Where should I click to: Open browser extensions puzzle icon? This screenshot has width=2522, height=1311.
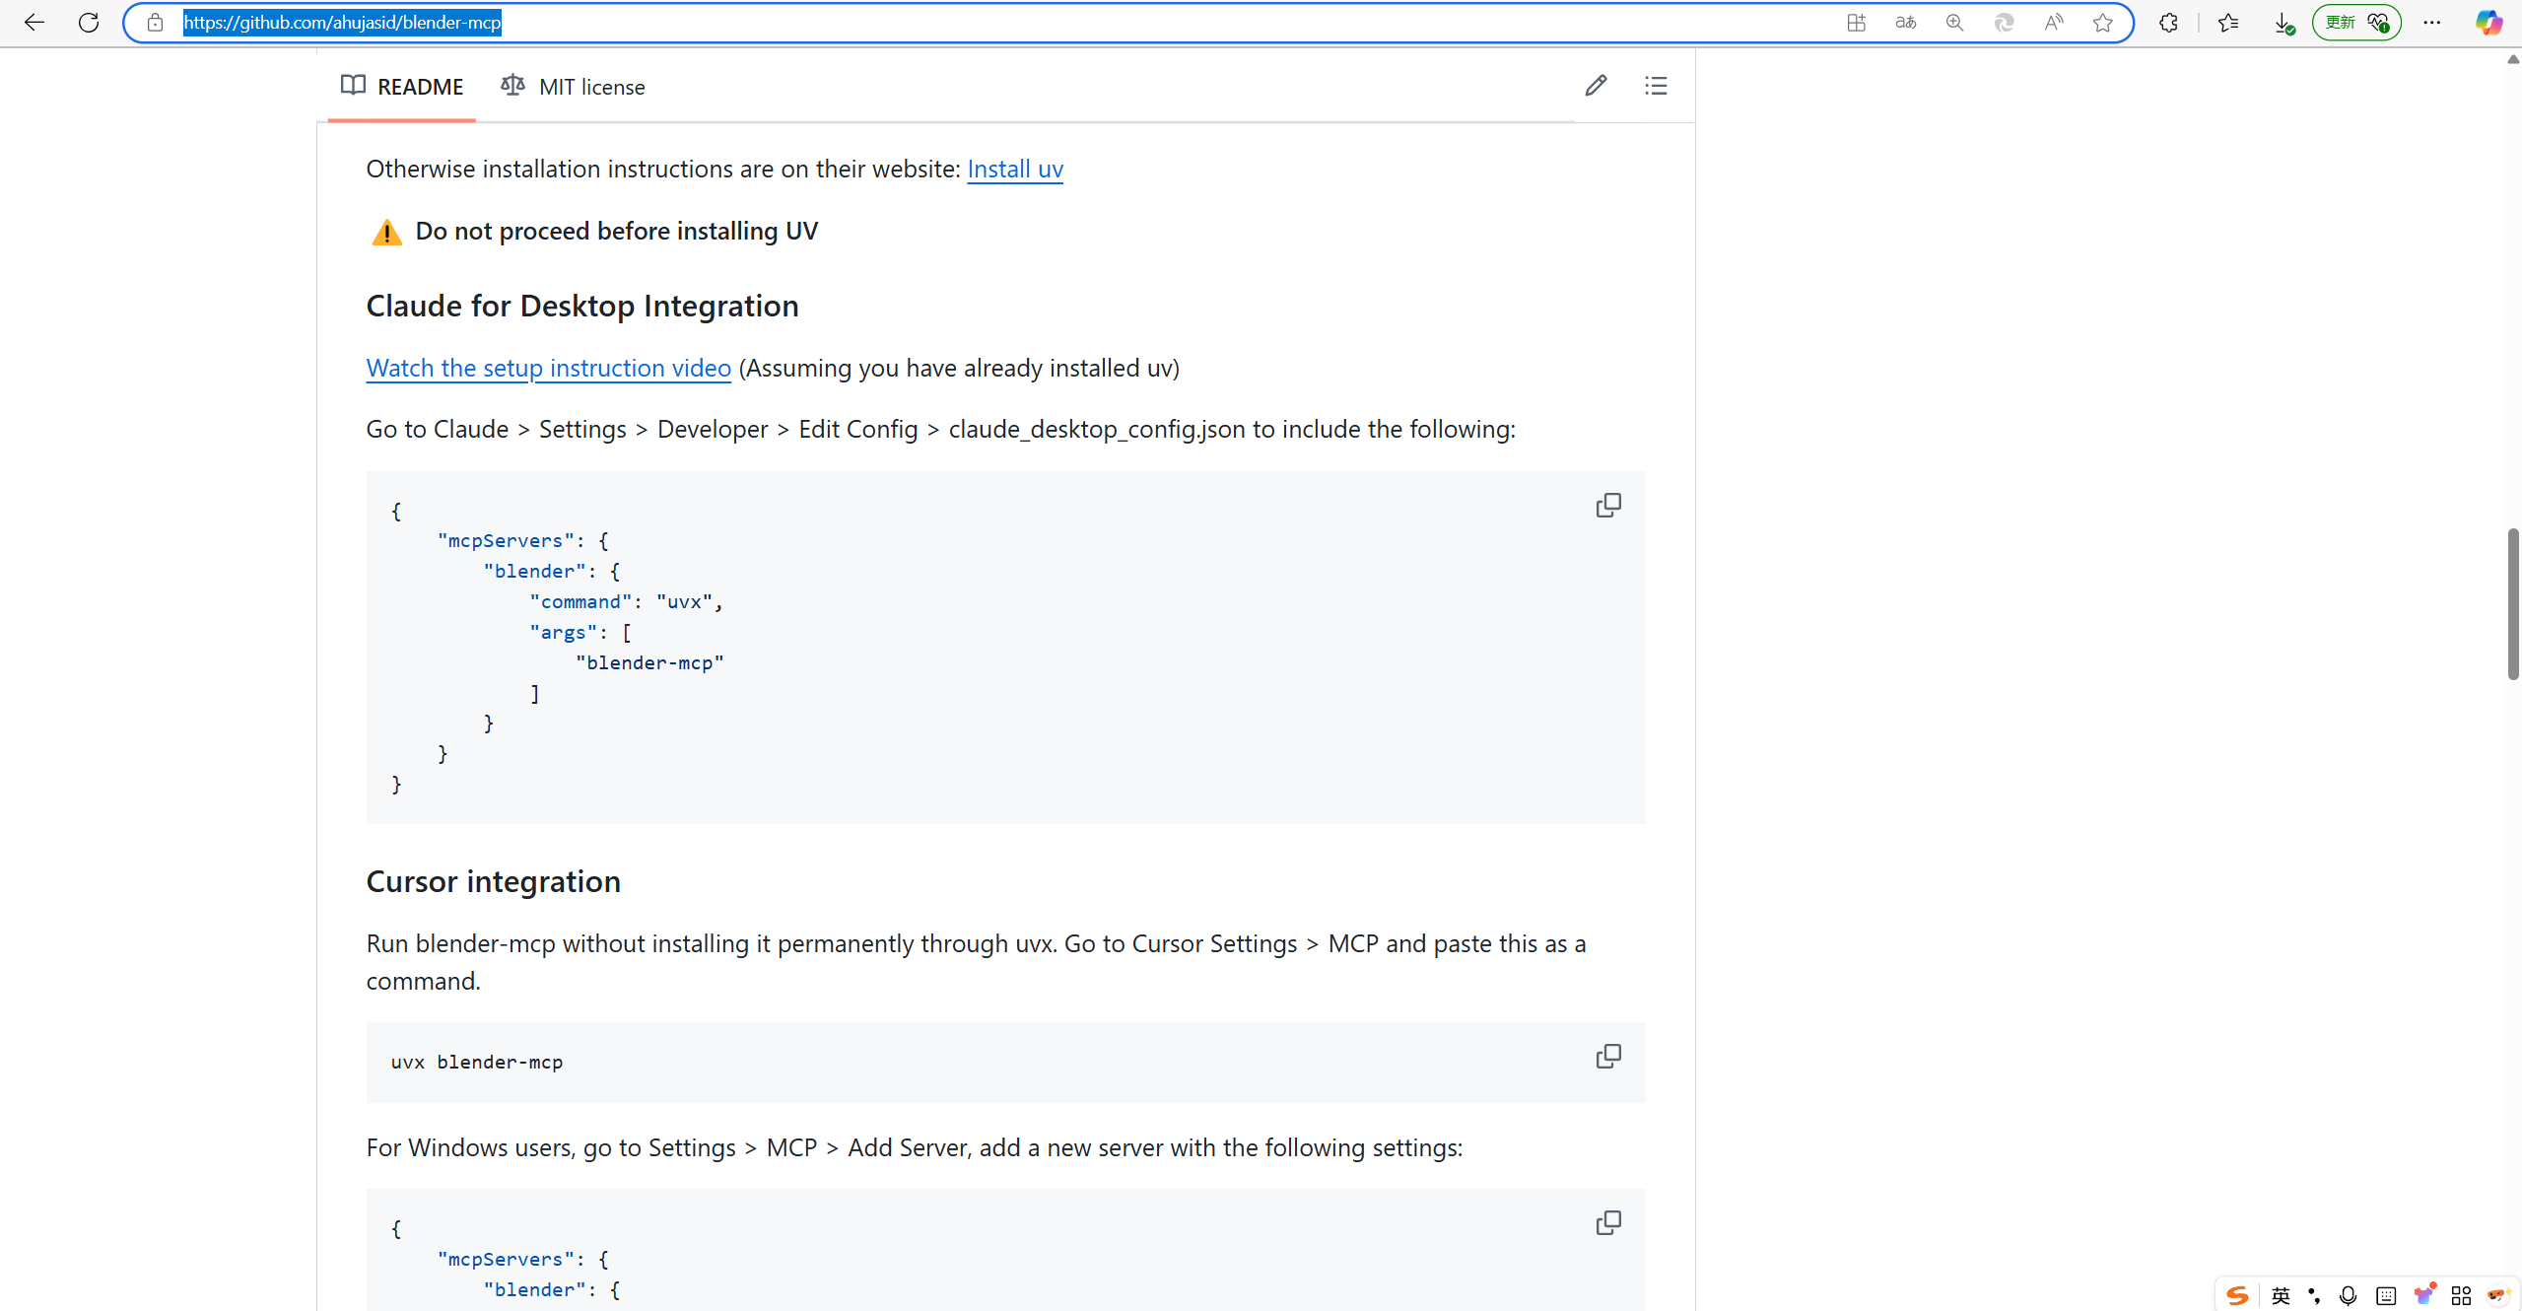[2168, 23]
